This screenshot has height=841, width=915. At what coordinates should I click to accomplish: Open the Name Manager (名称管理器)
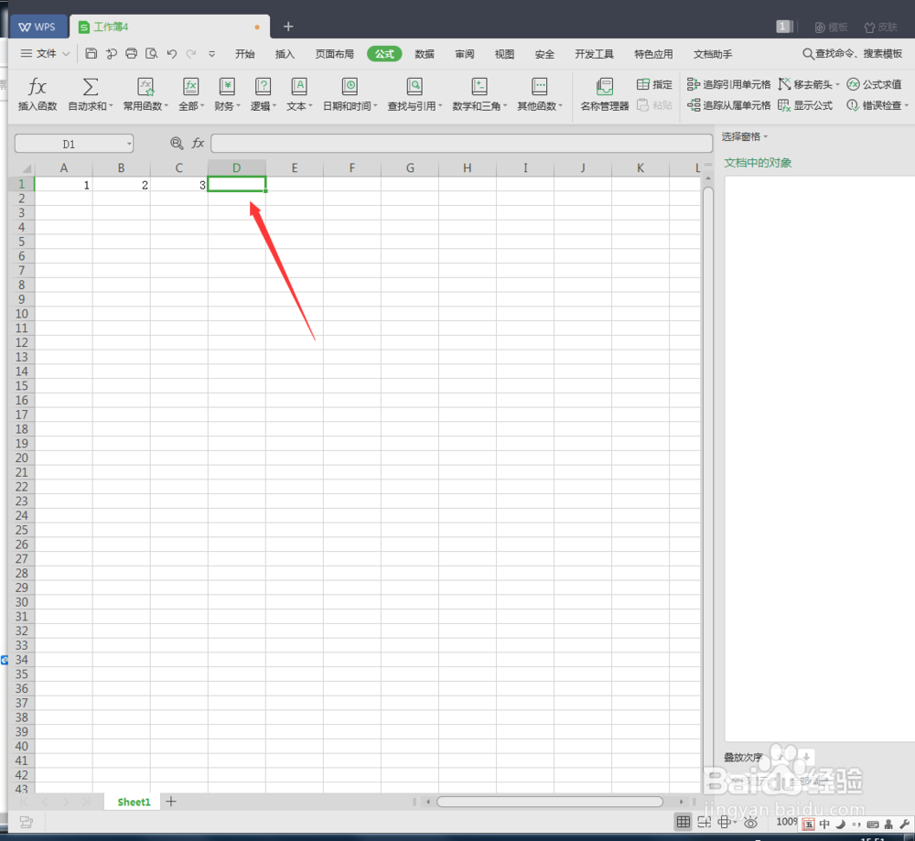point(605,94)
